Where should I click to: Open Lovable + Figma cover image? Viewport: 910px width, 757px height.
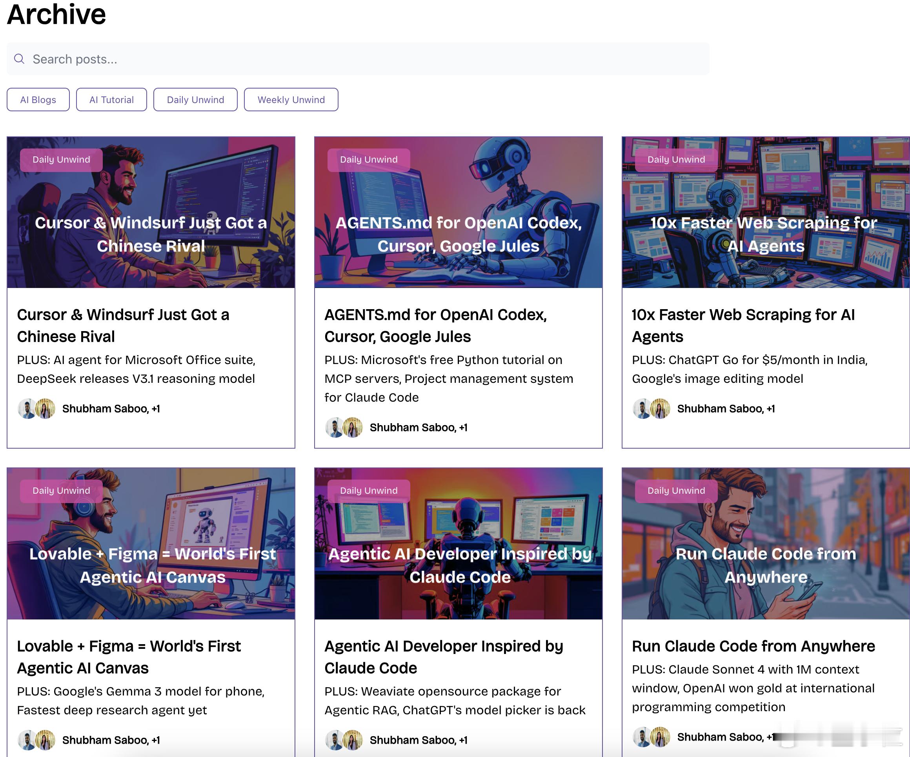tap(151, 543)
